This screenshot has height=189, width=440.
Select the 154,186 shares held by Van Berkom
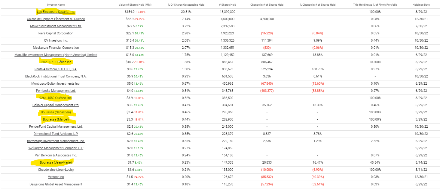click(228, 155)
